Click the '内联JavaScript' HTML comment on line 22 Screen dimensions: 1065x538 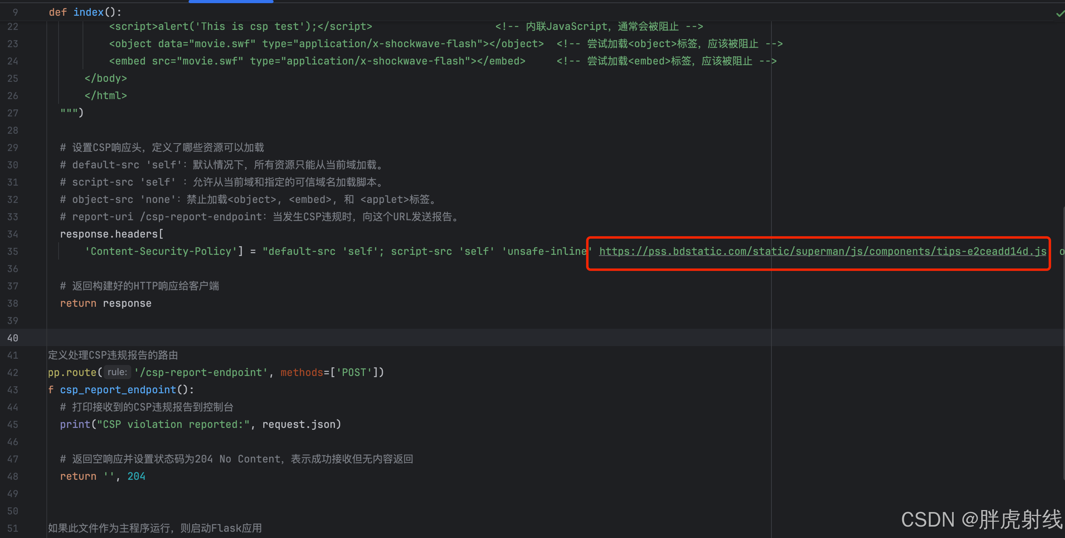599,26
